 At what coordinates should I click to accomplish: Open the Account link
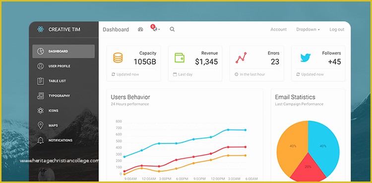click(x=279, y=29)
